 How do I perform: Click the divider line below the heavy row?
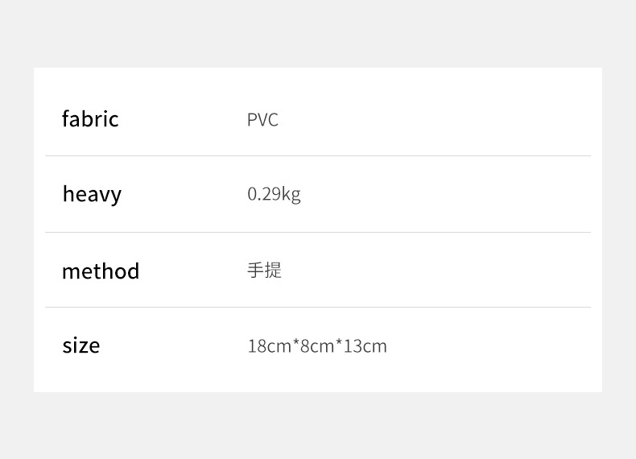click(x=318, y=232)
